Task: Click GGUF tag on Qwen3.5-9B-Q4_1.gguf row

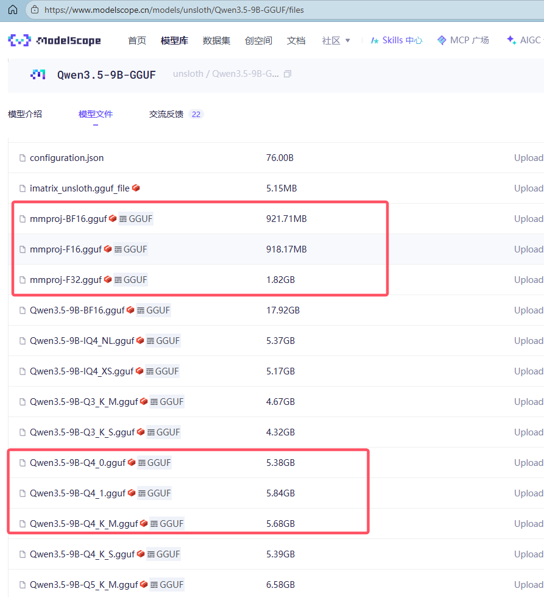Action: tap(155, 493)
